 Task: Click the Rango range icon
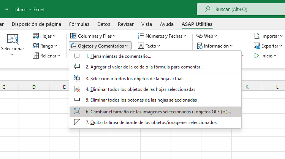pyautogui.click(x=36, y=46)
